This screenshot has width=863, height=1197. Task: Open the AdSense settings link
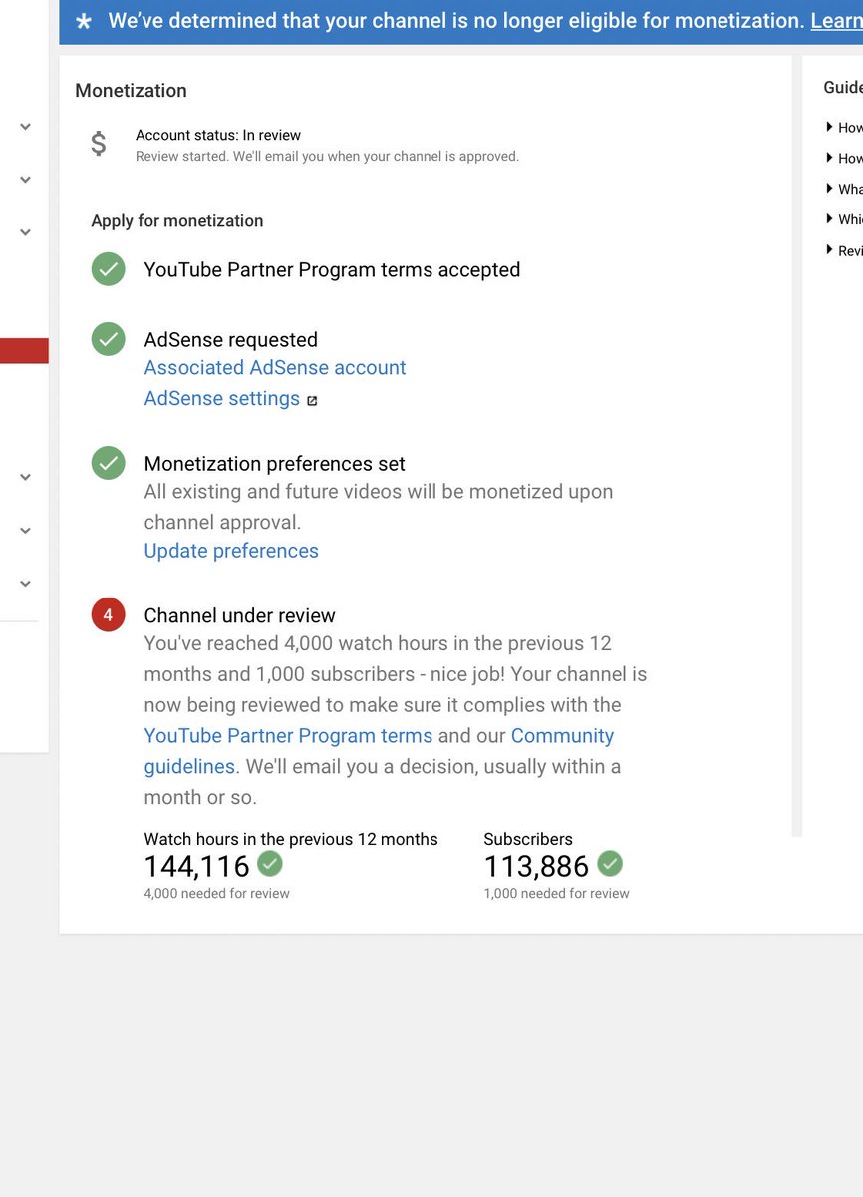(x=222, y=399)
